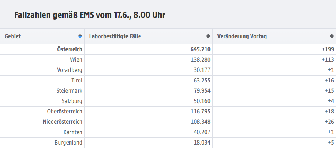This screenshot has height=148, width=336.
Task: Select the Wien row
Action: pos(168,60)
